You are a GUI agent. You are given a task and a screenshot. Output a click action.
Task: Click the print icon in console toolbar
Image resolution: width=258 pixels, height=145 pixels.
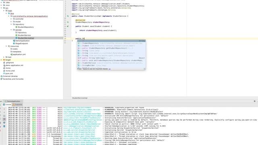tap(4, 123)
